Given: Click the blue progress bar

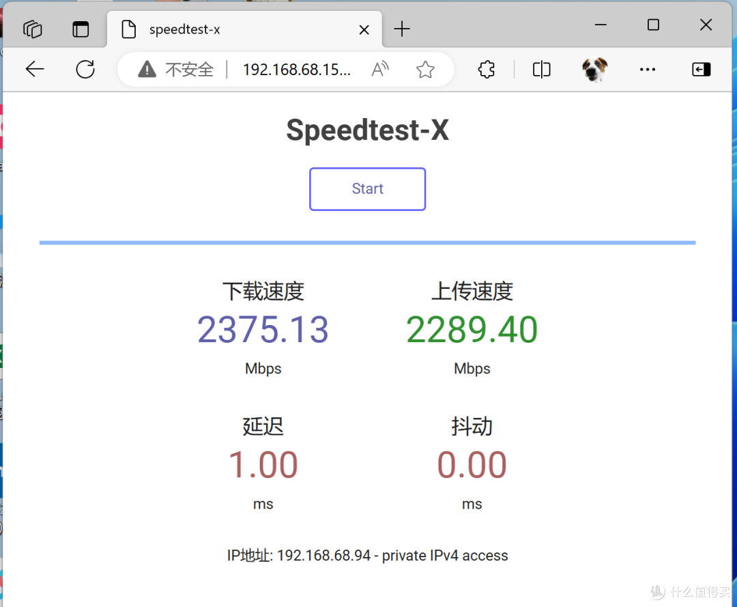Looking at the screenshot, I should 367,242.
